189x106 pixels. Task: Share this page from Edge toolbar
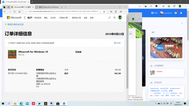coord(121,12)
